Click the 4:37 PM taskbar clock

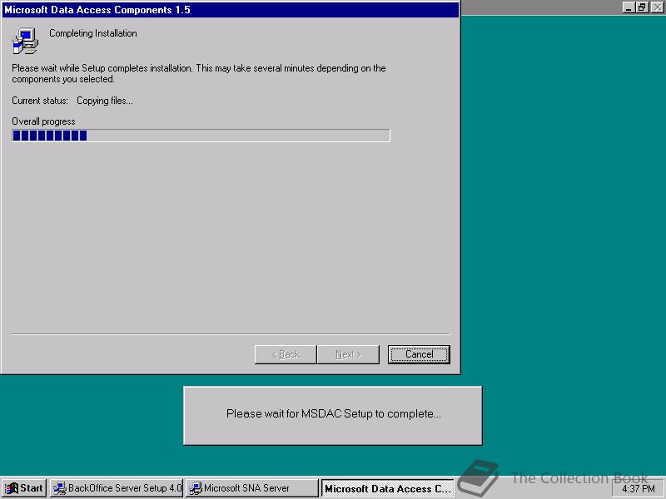638,489
